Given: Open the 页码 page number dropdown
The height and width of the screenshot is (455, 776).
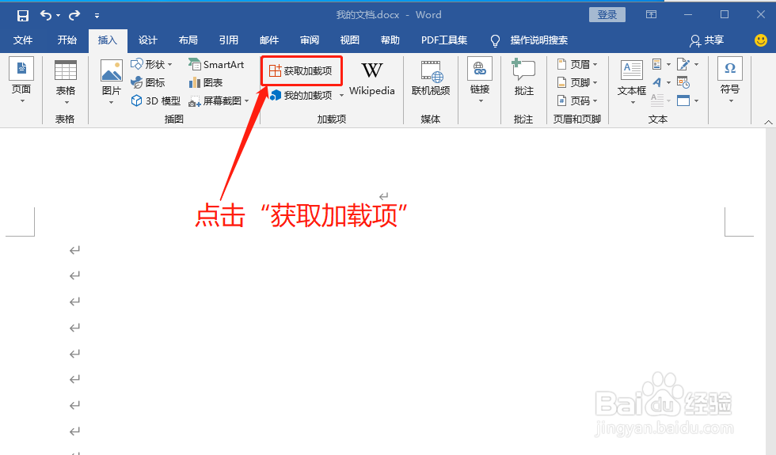Looking at the screenshot, I should [x=577, y=101].
